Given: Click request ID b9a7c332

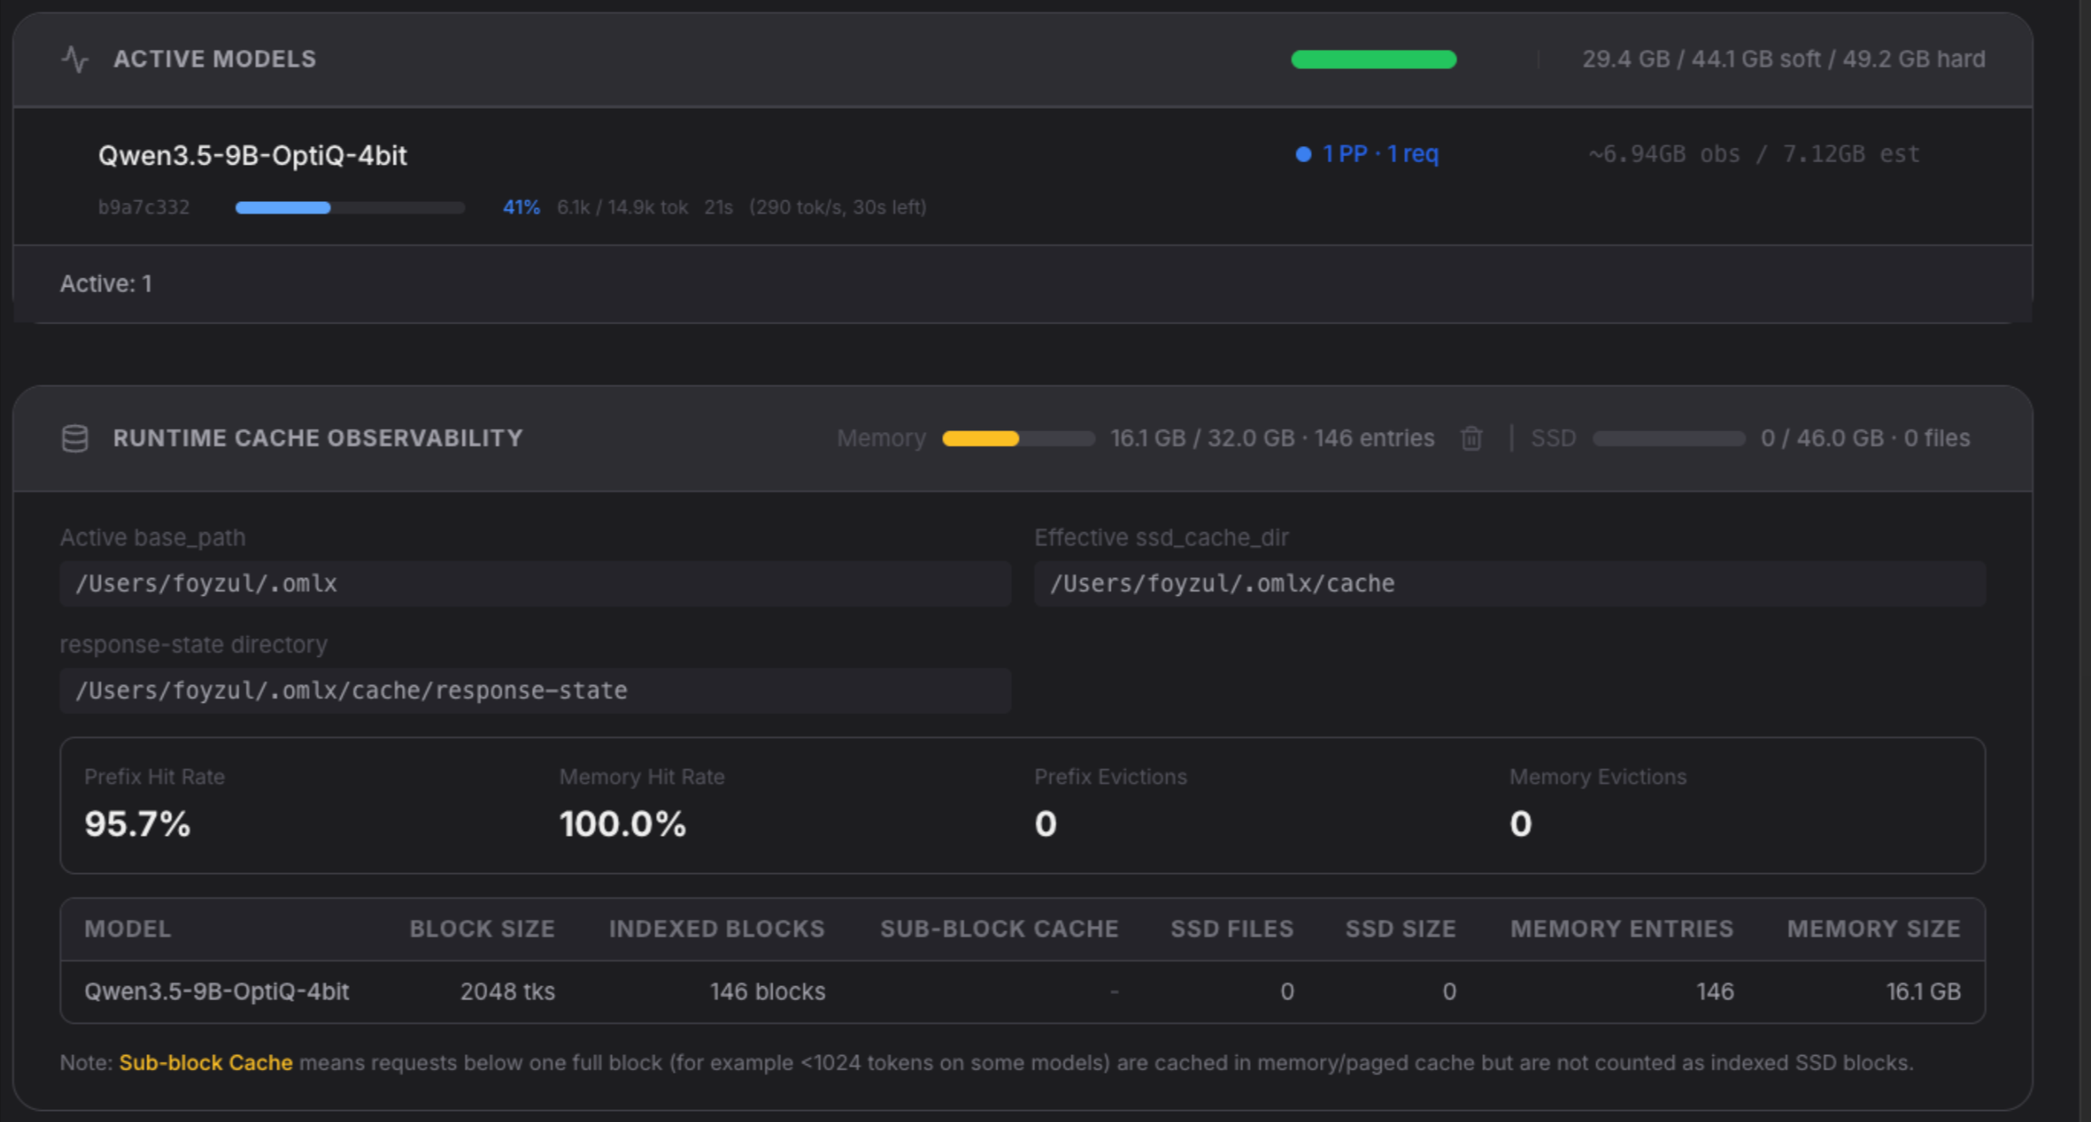Looking at the screenshot, I should tap(144, 207).
